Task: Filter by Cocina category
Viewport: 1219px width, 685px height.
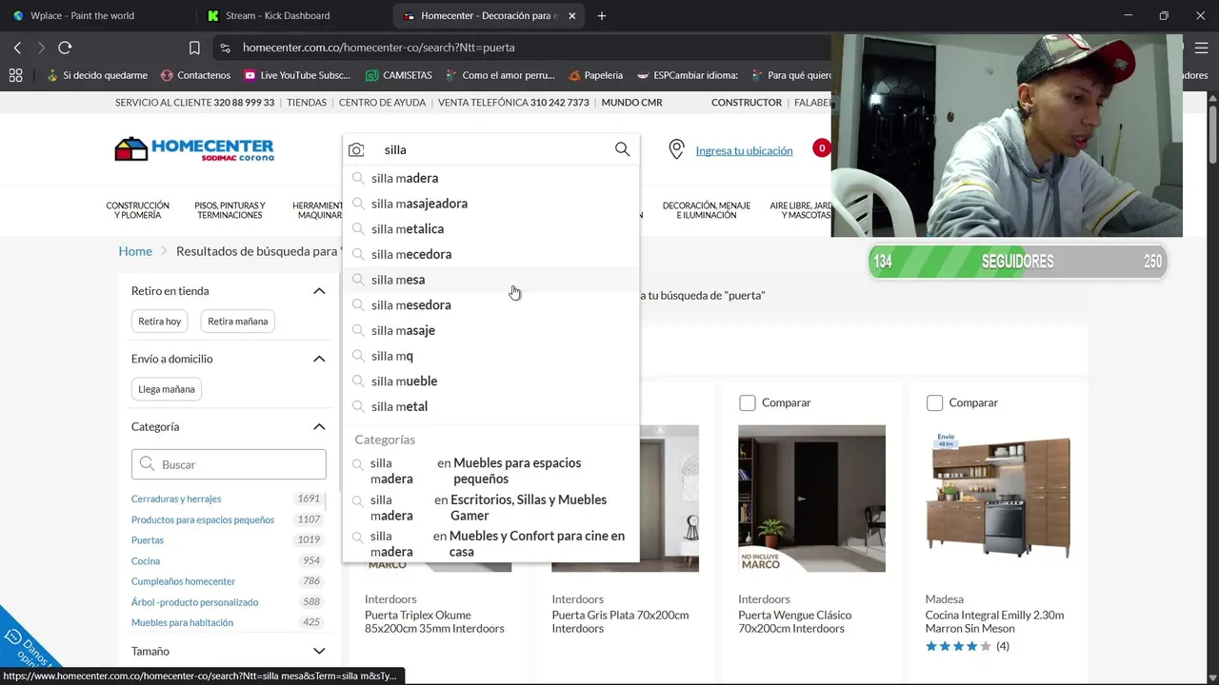Action: pyautogui.click(x=146, y=561)
